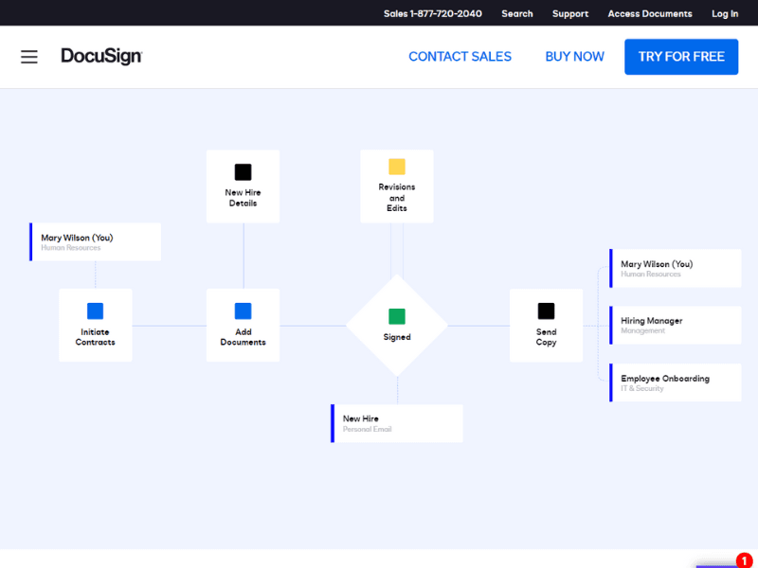Open the hamburger navigation menu

tap(28, 57)
